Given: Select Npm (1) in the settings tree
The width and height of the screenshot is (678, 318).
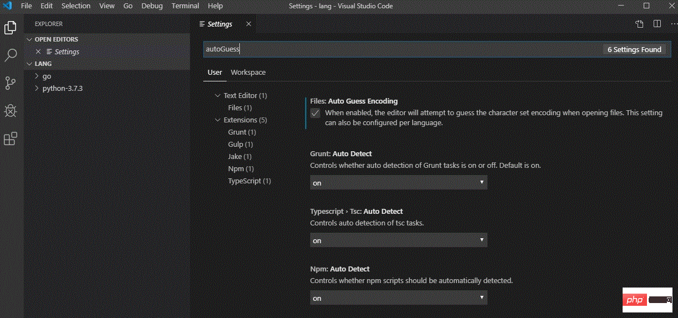Looking at the screenshot, I should coord(241,169).
